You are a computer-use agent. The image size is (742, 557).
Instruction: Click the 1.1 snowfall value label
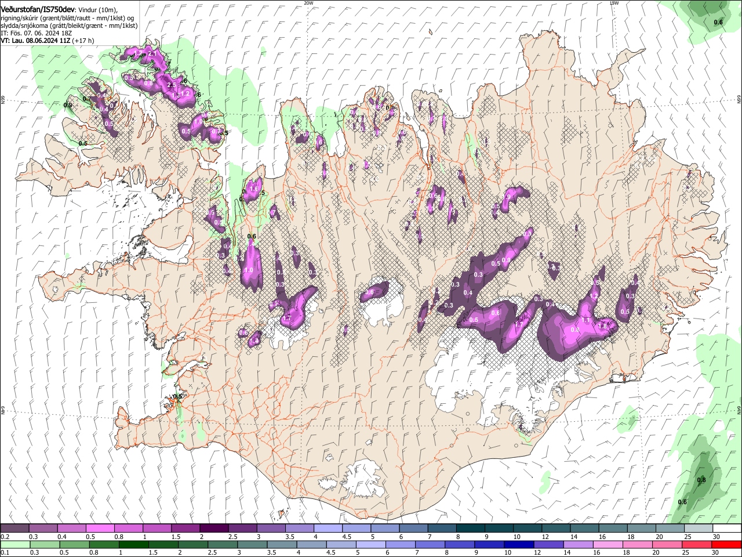tap(585, 320)
